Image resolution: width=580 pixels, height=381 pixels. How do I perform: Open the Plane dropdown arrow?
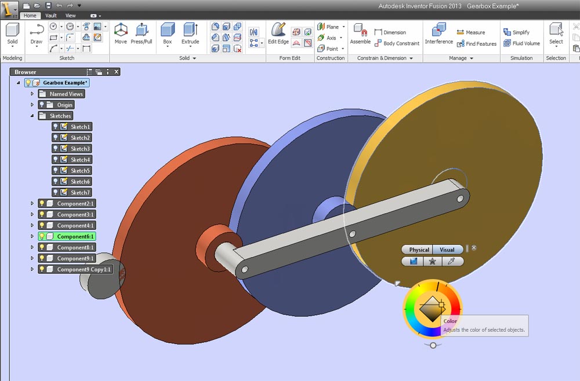[343, 27]
